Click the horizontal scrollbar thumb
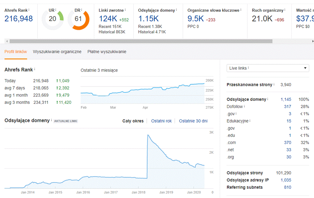 (141, 41)
